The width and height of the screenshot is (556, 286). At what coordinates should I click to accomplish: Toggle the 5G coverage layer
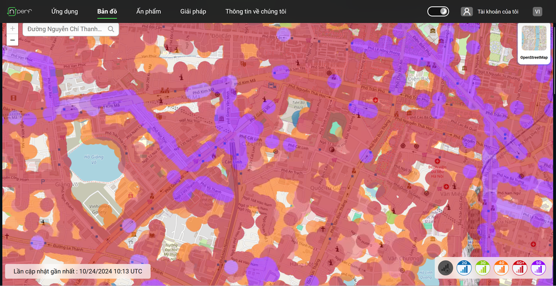(538, 268)
